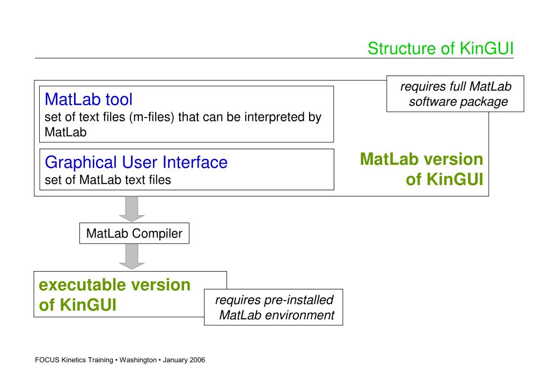Click the 'requires pre-installed MatLab environment' note
This screenshot has width=549, height=380.
(274, 307)
